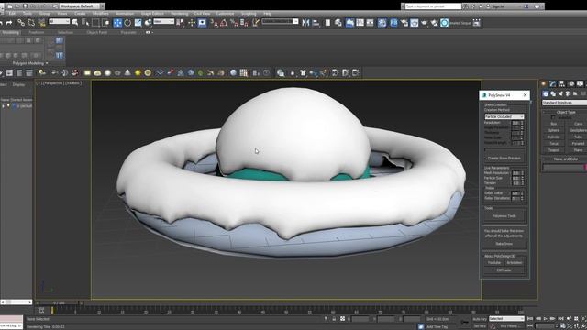This screenshot has height=330, width=587.
Task: Click the Redo arrow in main toolbar
Action: (9, 23)
